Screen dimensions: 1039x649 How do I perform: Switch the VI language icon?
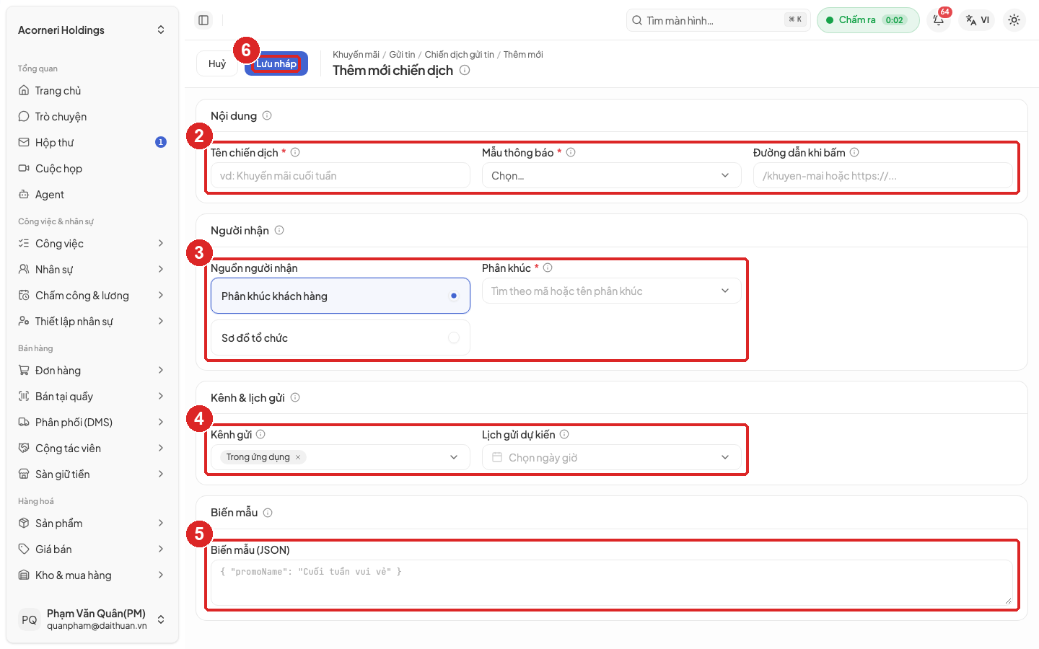pos(978,20)
